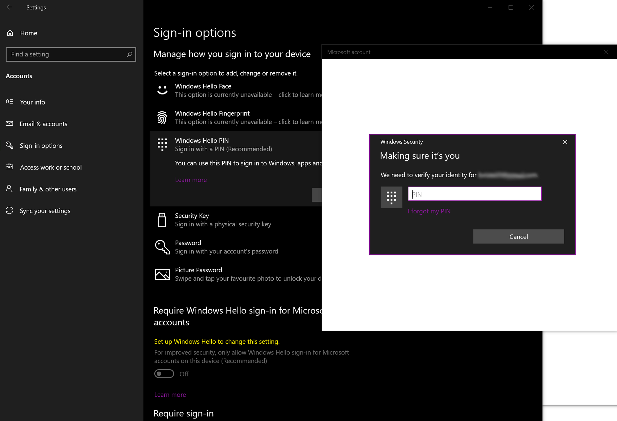Select the Windows Hello PIN keypad icon
Image resolution: width=617 pixels, height=421 pixels.
coord(162,144)
